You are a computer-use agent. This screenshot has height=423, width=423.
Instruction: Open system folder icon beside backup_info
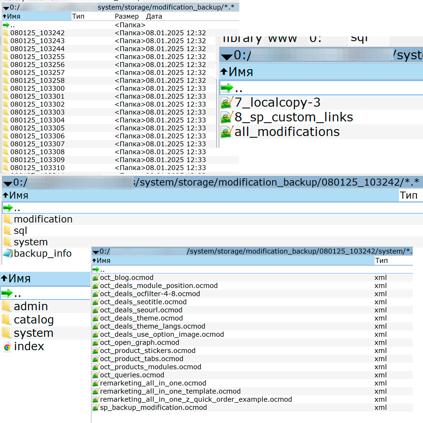(x=7, y=242)
